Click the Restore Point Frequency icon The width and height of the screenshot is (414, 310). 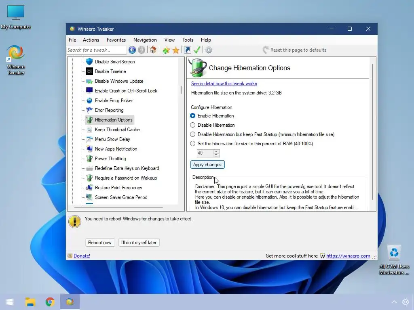coord(89,188)
